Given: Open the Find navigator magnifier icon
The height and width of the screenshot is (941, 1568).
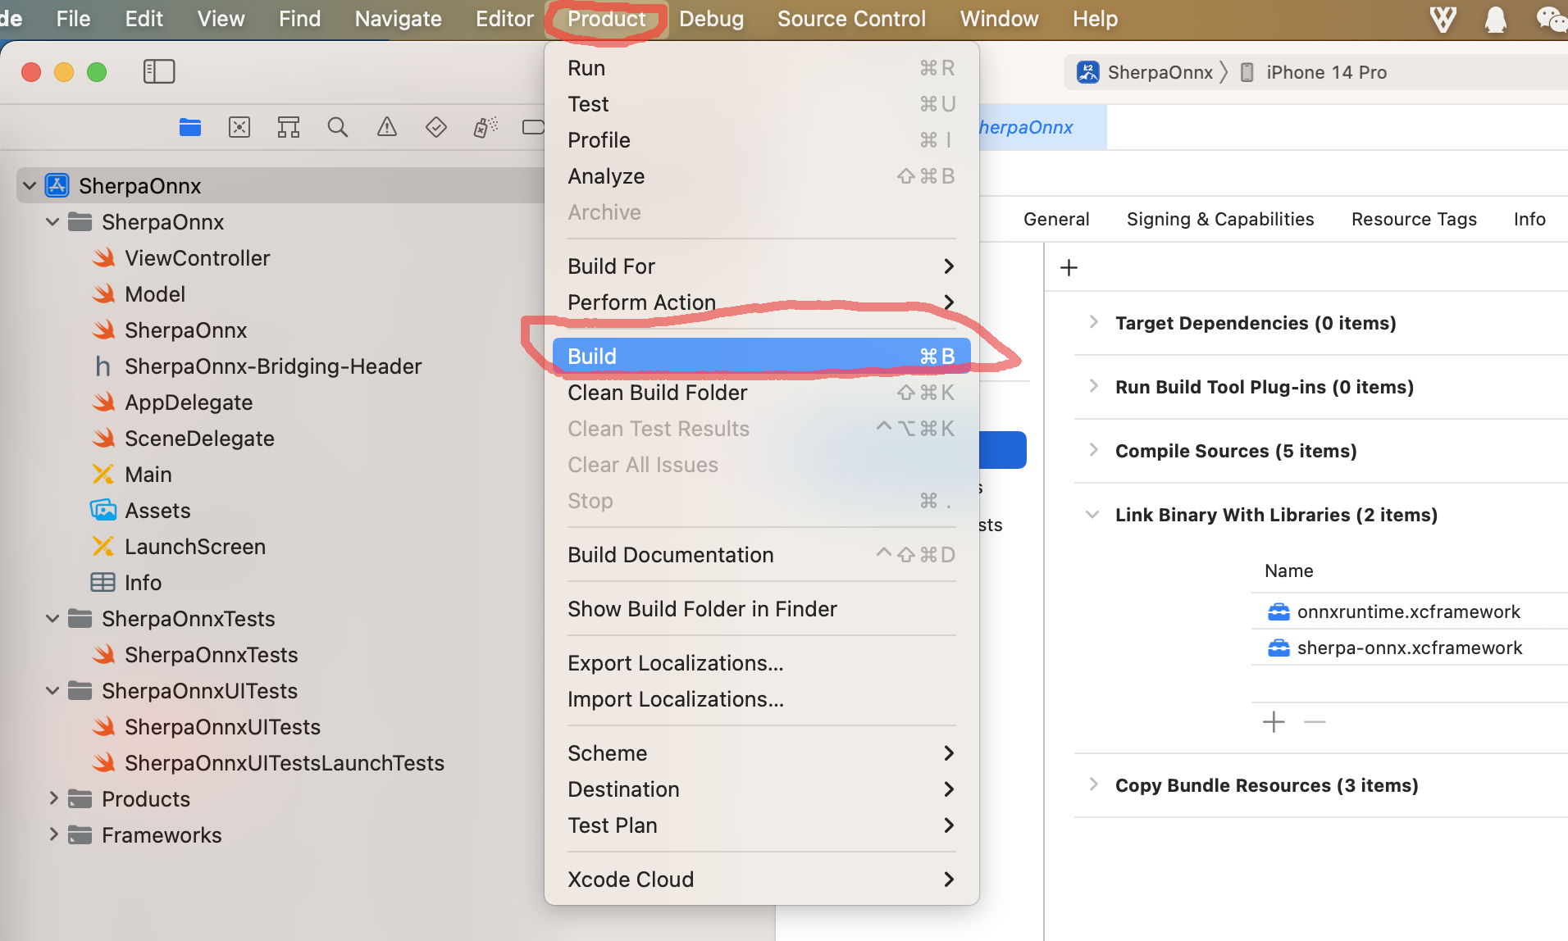Looking at the screenshot, I should pos(338,127).
